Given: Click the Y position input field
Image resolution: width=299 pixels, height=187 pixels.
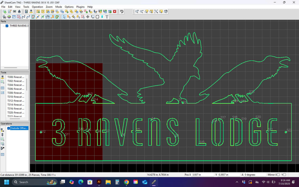Looking at the screenshot, I should (x=229, y=175).
